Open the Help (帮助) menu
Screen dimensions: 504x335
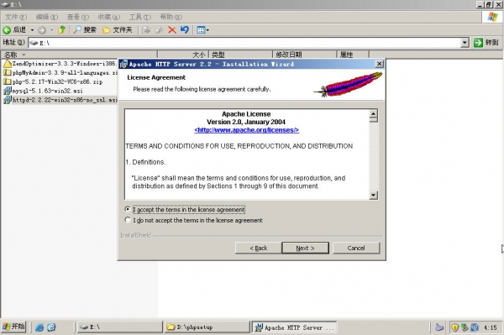click(x=171, y=17)
